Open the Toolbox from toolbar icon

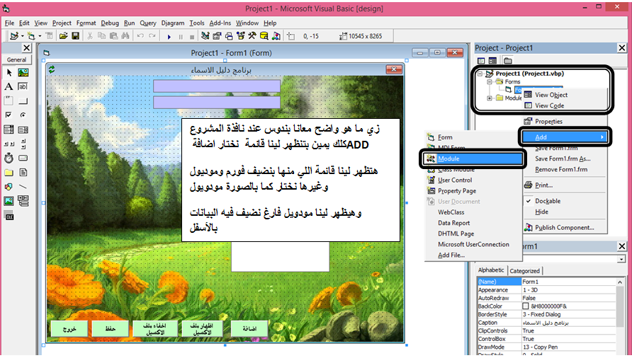252,36
